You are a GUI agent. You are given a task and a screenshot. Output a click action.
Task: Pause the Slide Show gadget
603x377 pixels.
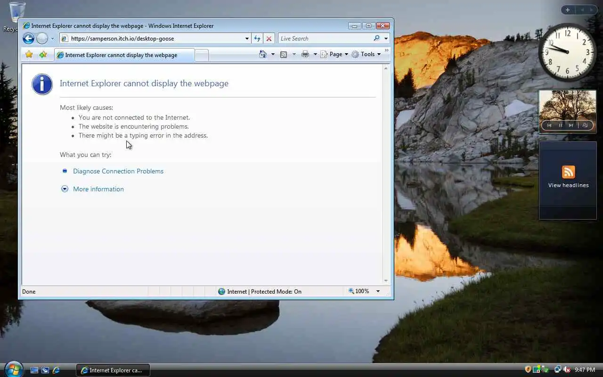click(561, 125)
